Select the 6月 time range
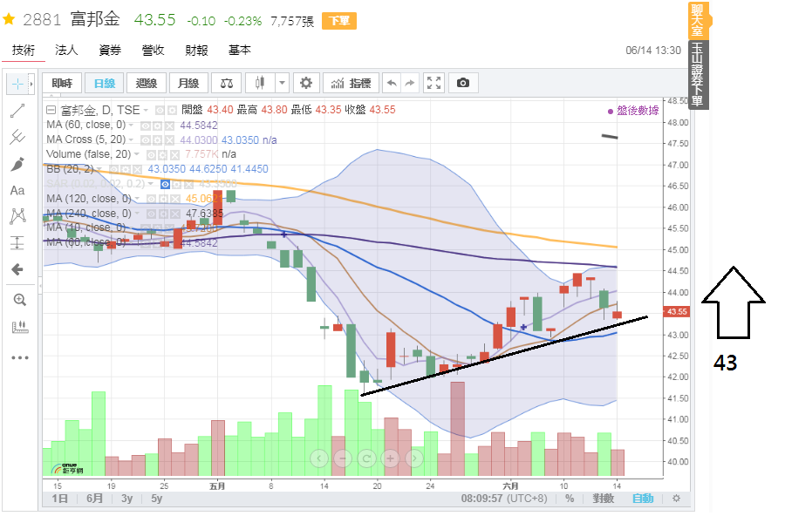Screen dimensions: 785x523 coord(94,499)
